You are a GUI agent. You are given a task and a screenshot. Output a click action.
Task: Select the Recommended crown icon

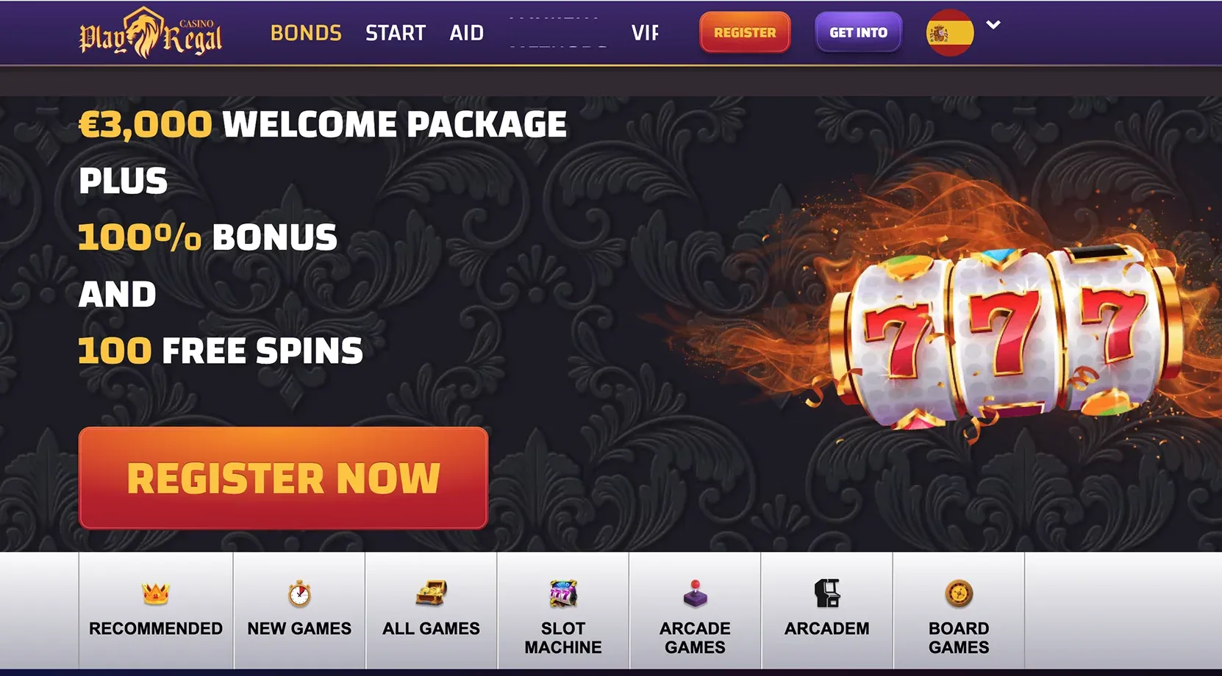click(x=156, y=593)
